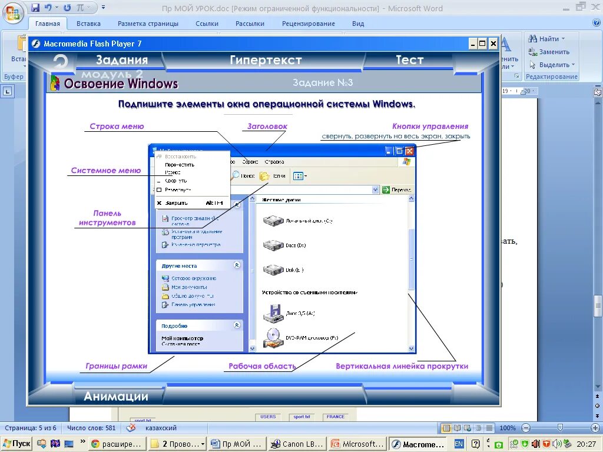The width and height of the screenshot is (603, 452).
Task: Open the Рецензирование ribbon tab
Action: click(x=309, y=24)
